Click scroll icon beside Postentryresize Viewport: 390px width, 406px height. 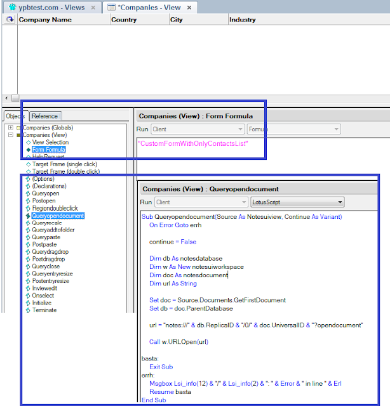(x=28, y=281)
